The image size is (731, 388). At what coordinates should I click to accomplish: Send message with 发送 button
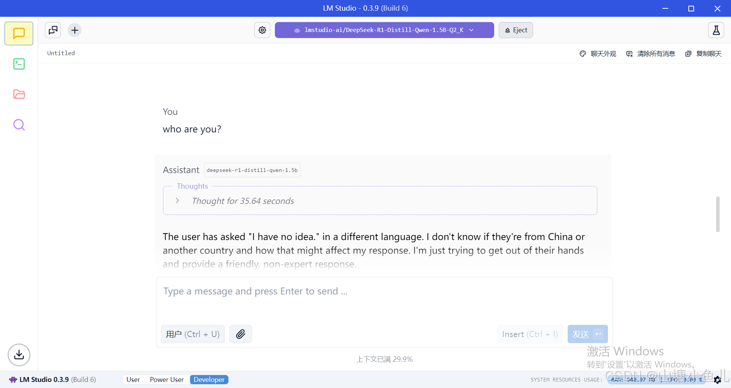pos(587,334)
